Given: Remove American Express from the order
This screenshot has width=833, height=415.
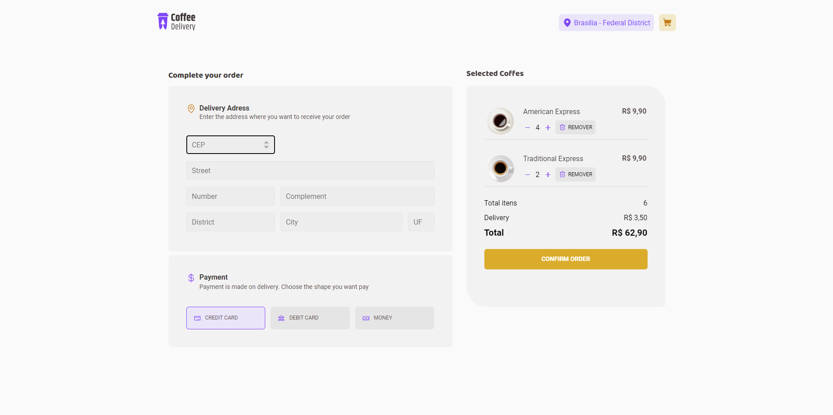Looking at the screenshot, I should click(575, 127).
